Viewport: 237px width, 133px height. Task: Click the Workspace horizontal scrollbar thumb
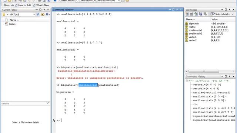coord(204,71)
